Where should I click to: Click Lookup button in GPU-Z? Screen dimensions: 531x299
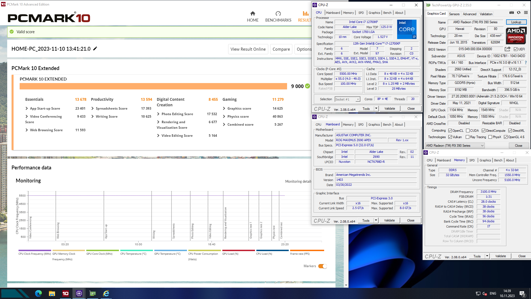coord(516,22)
